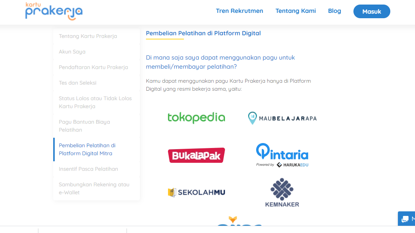Click the Tokopedia logo
415x233 pixels.
pyautogui.click(x=196, y=118)
